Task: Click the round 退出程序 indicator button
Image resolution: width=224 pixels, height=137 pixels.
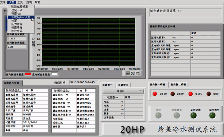Action: (212, 115)
